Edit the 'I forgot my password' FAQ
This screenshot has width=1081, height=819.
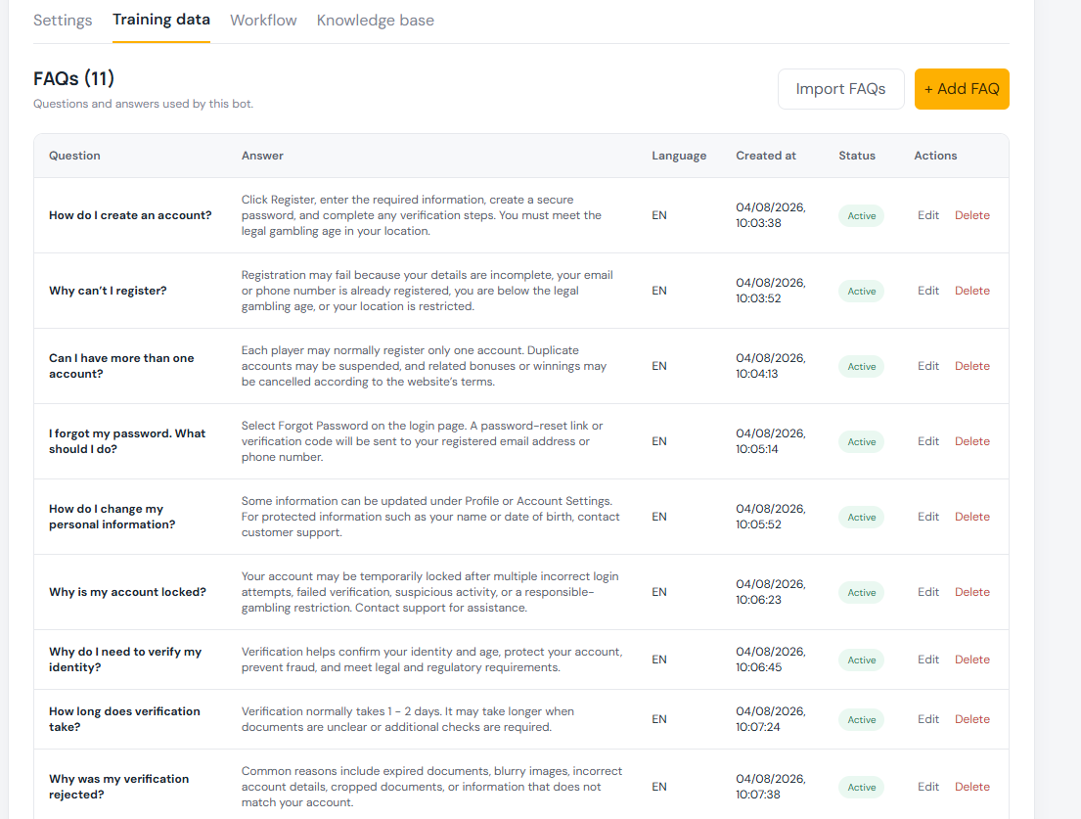pyautogui.click(x=928, y=440)
